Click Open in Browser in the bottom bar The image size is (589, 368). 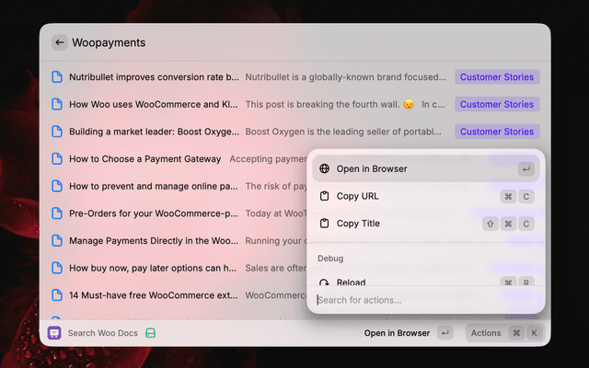[x=397, y=333]
